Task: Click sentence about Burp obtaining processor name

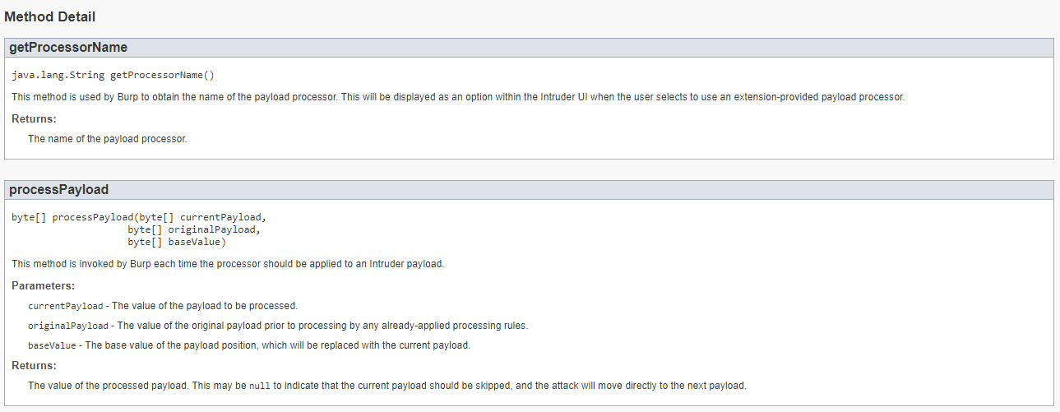Action: [458, 97]
